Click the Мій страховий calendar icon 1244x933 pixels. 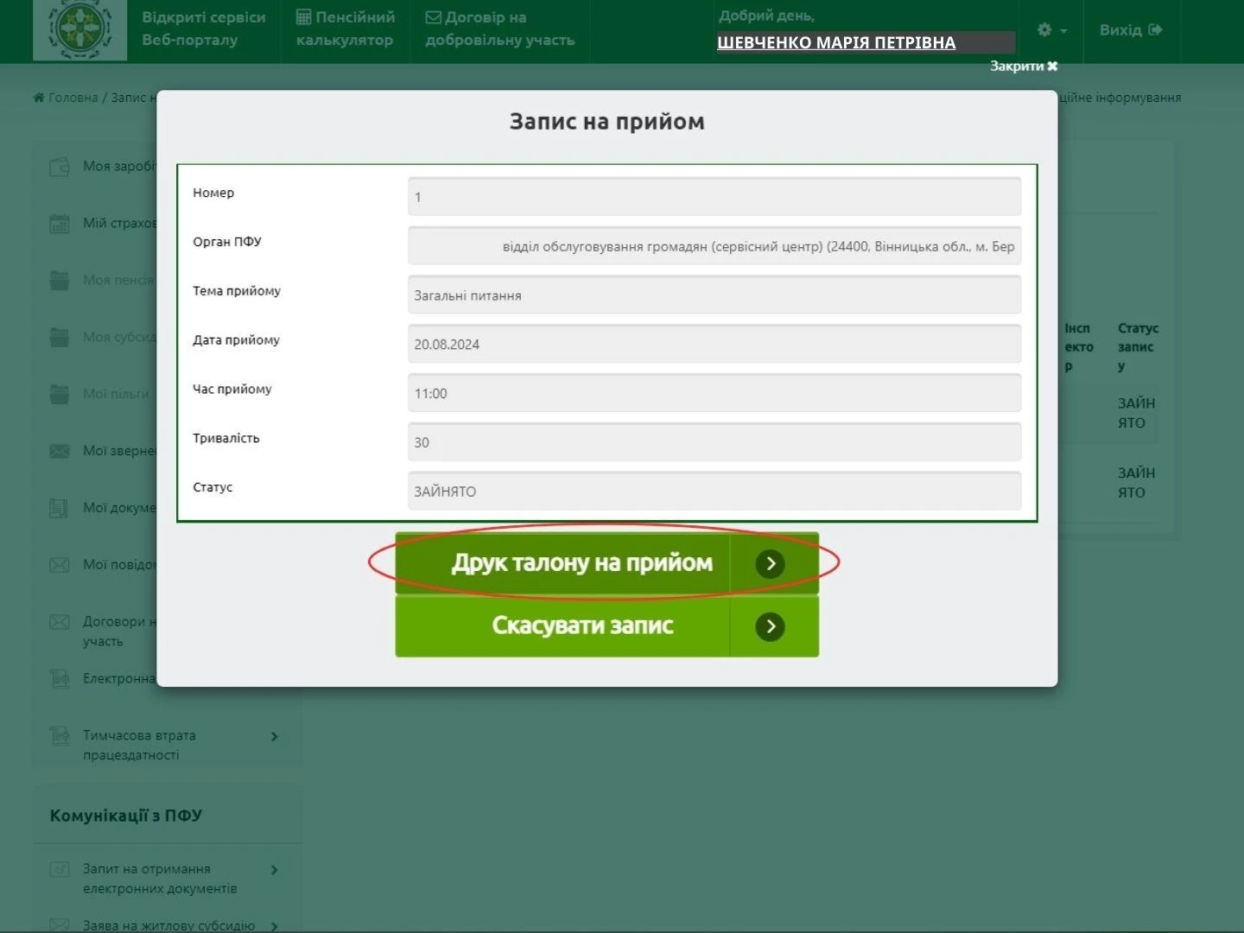[x=59, y=224]
